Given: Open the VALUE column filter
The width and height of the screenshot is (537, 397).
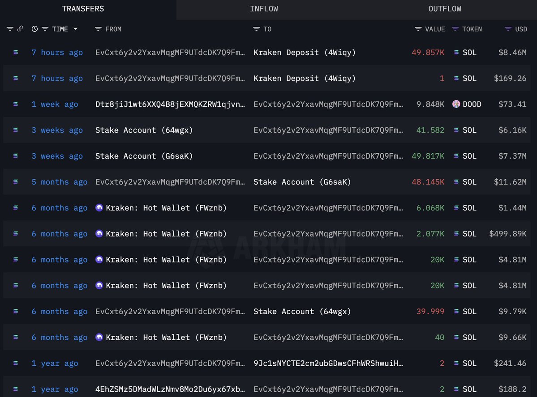Looking at the screenshot, I should (x=418, y=29).
